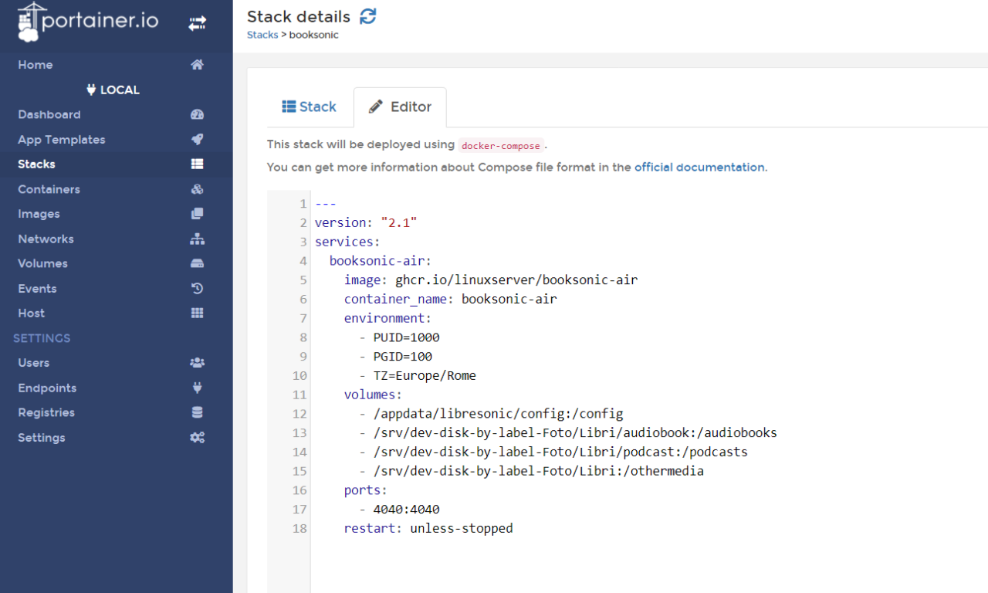Toggle the sidebar collapse arrows icon
Viewport: 988px width, 593px height.
[197, 23]
